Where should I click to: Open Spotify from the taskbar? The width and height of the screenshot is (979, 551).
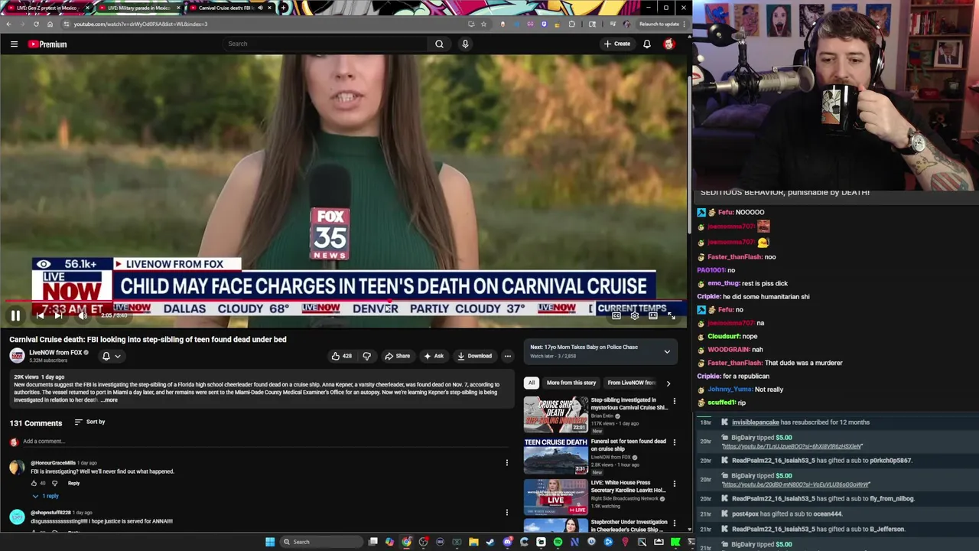(558, 542)
